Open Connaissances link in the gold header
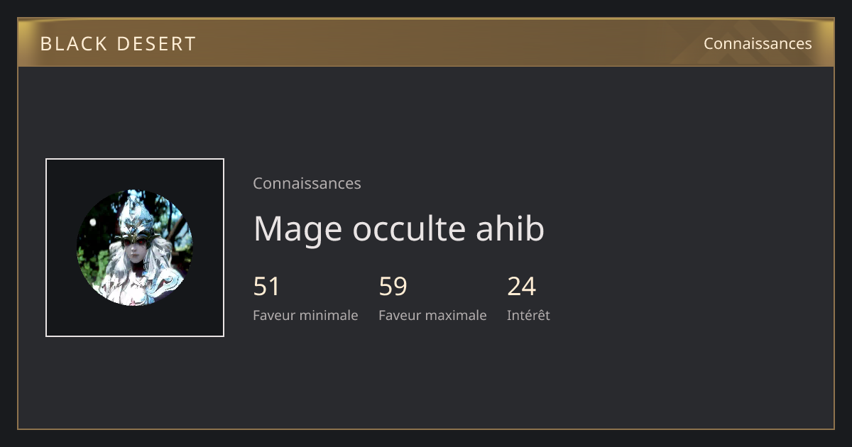Viewport: 852px width, 447px height. [x=758, y=43]
